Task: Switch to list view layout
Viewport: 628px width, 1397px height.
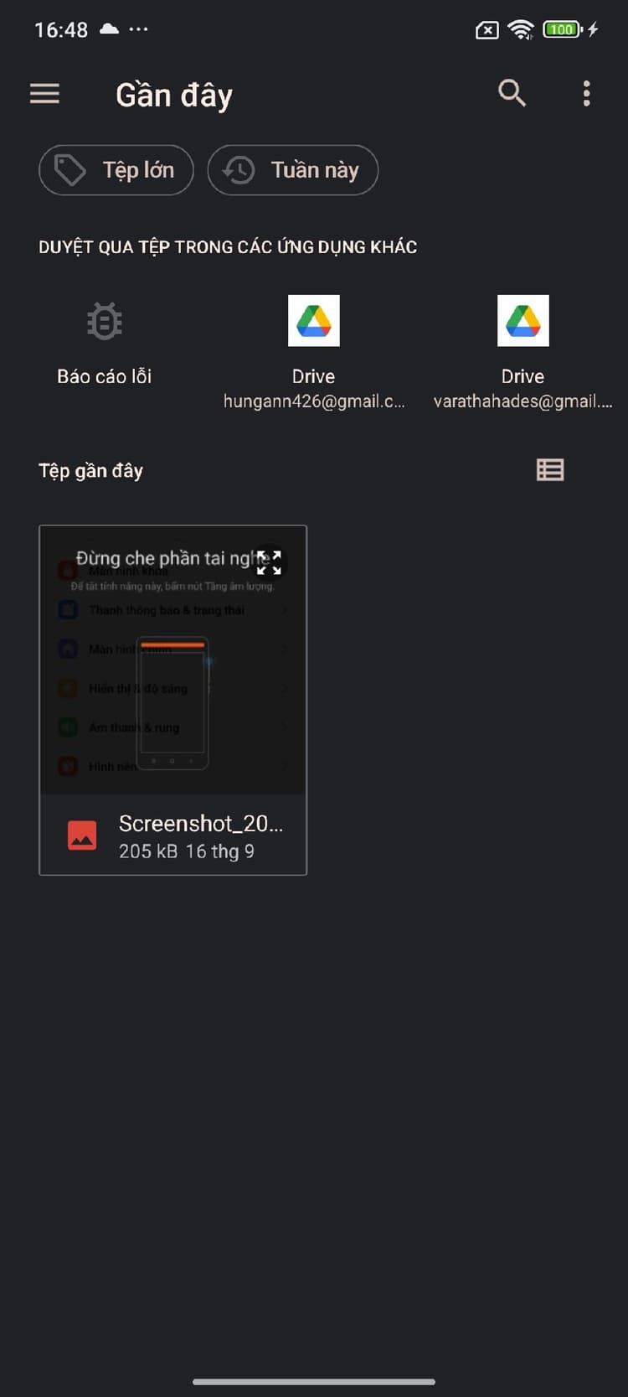Action: tap(550, 470)
